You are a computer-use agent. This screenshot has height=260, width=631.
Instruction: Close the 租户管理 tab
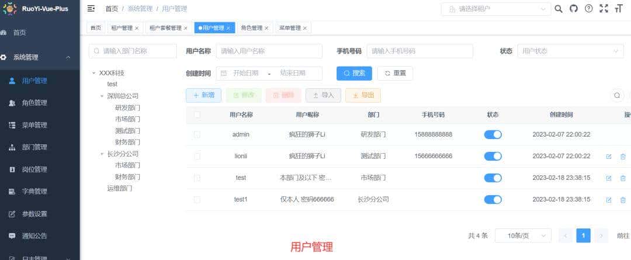(137, 28)
